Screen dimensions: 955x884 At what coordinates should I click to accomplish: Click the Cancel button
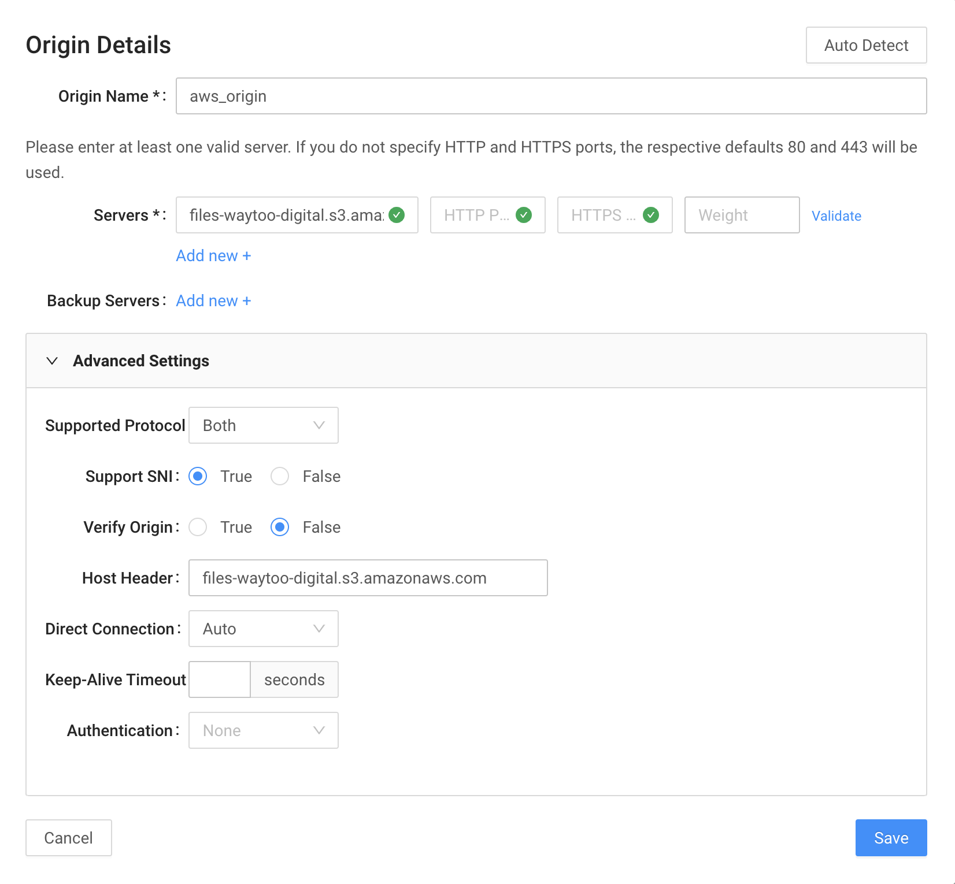click(x=68, y=838)
